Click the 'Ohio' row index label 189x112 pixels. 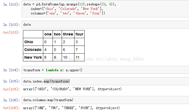click(x=33, y=42)
